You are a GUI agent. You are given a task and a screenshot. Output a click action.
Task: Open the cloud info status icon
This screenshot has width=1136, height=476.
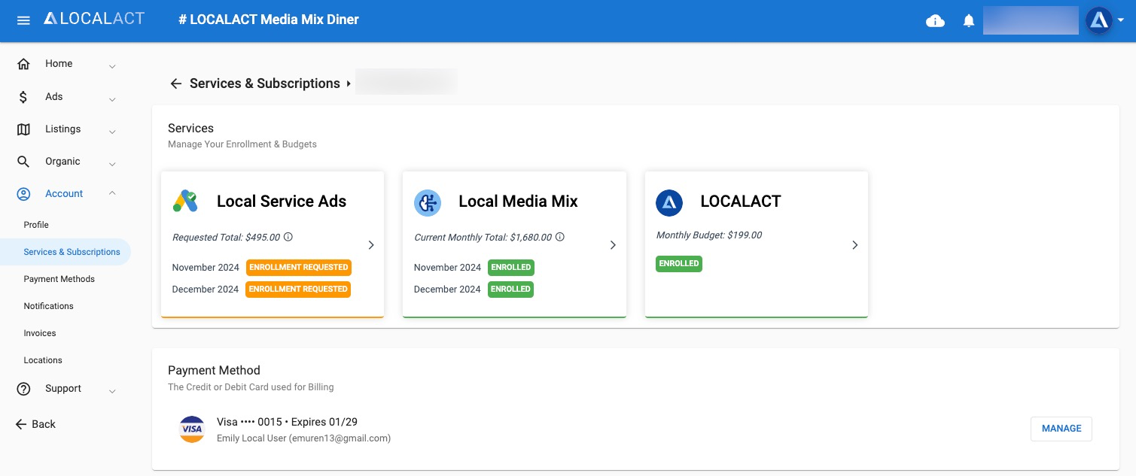pyautogui.click(x=935, y=21)
